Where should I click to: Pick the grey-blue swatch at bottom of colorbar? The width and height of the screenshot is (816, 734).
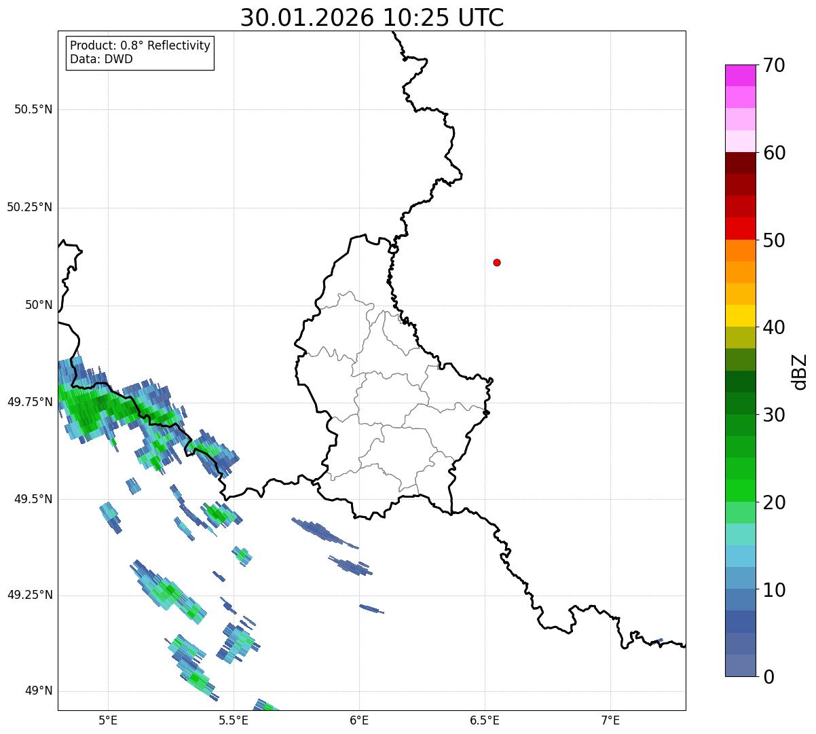tap(740, 665)
